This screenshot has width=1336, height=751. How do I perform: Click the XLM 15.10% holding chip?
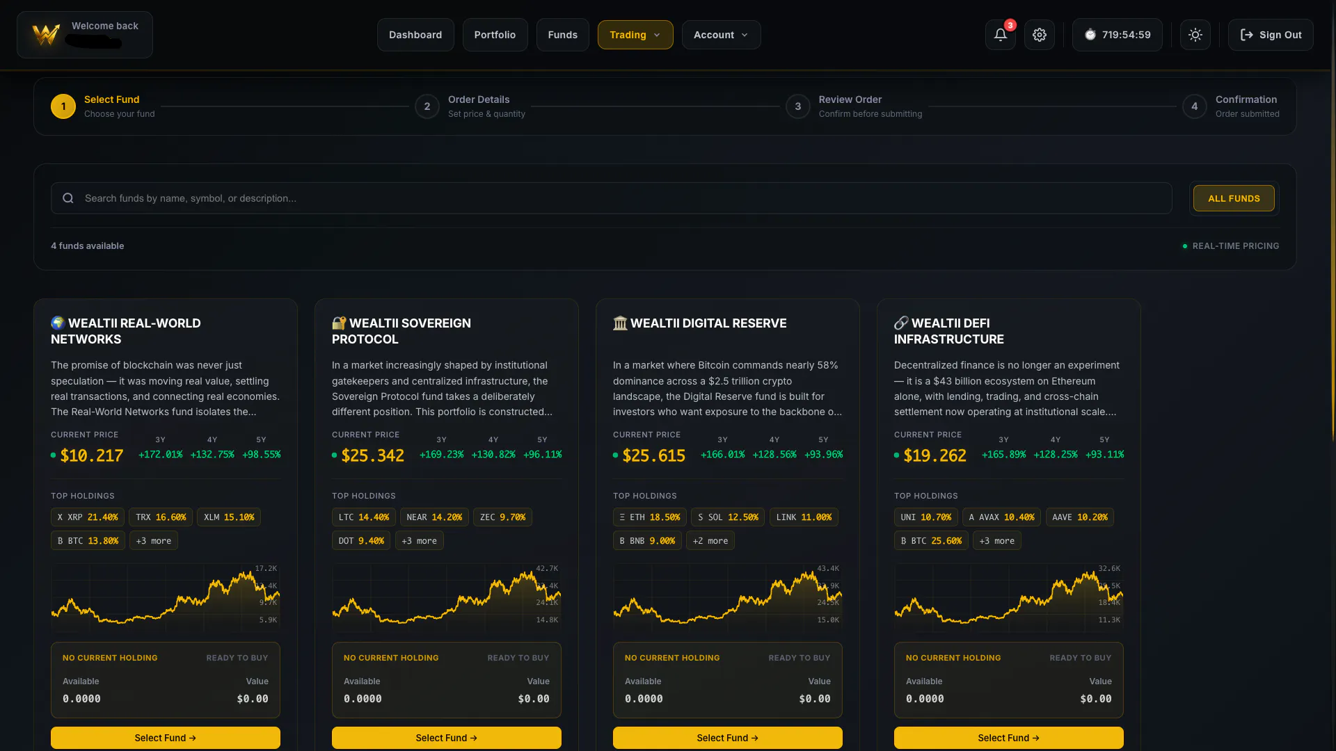coord(229,517)
